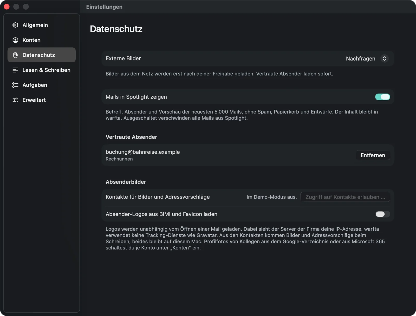Click the Einstellungen window title
Viewport: 416px width, 316px height.
click(x=104, y=7)
